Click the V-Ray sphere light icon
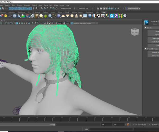The width and height of the screenshot is (159, 132). point(72,16)
